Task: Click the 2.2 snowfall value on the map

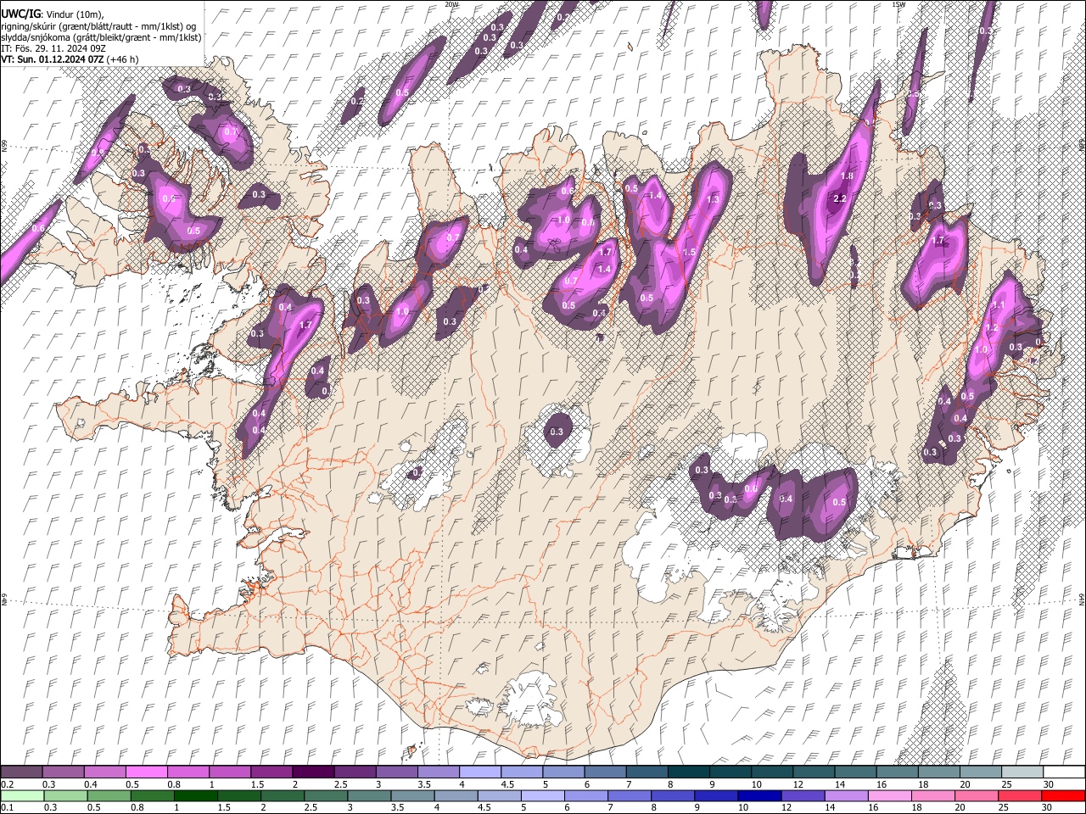Action: click(841, 198)
